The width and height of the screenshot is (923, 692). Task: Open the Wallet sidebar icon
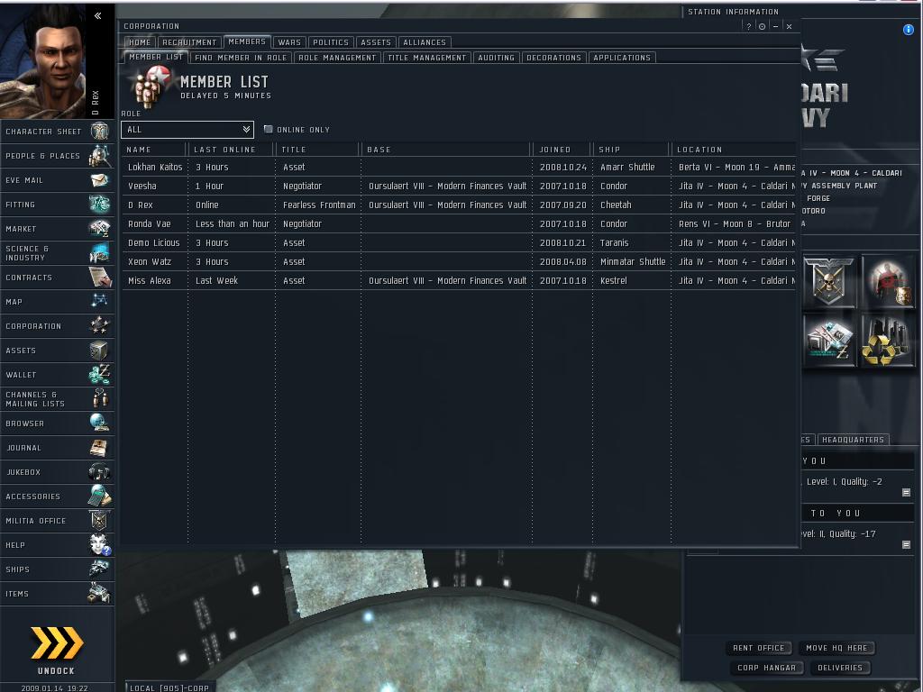[x=99, y=374]
